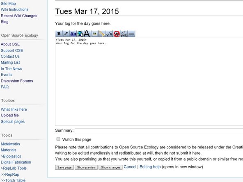Save the page
This screenshot has height=182, width=243.
pos(64,167)
